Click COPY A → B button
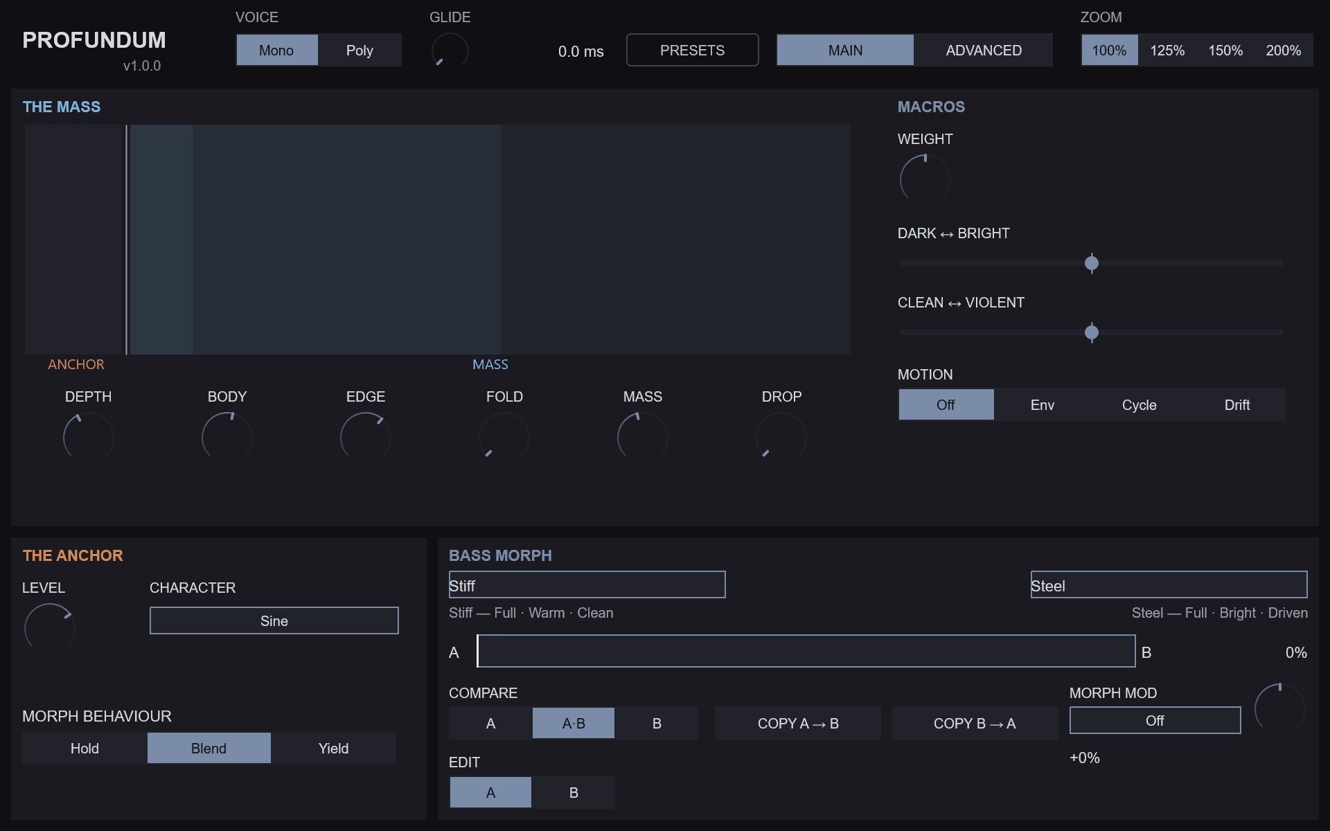This screenshot has width=1330, height=831. pyautogui.click(x=798, y=723)
